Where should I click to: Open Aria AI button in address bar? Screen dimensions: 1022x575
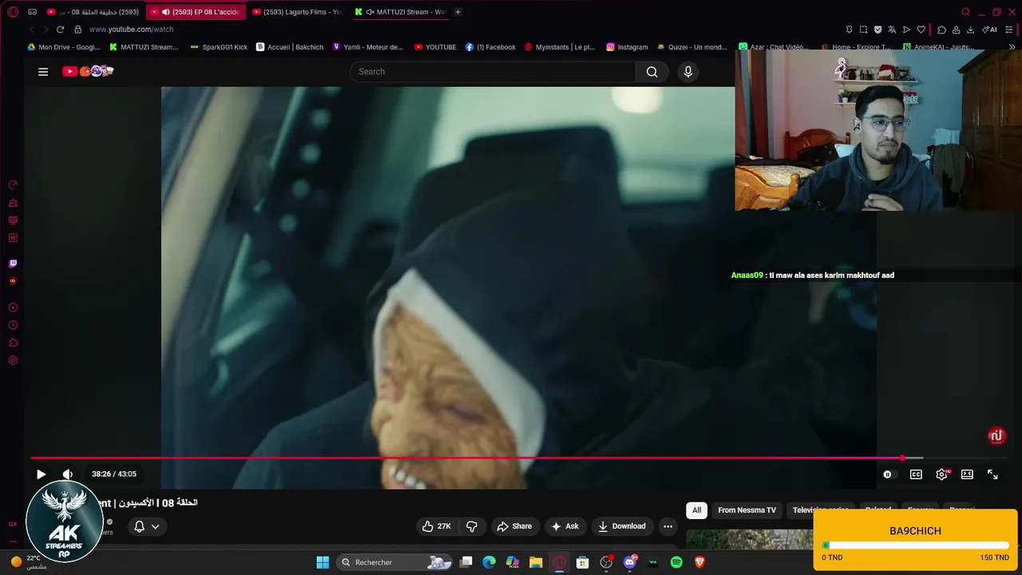pyautogui.click(x=989, y=30)
